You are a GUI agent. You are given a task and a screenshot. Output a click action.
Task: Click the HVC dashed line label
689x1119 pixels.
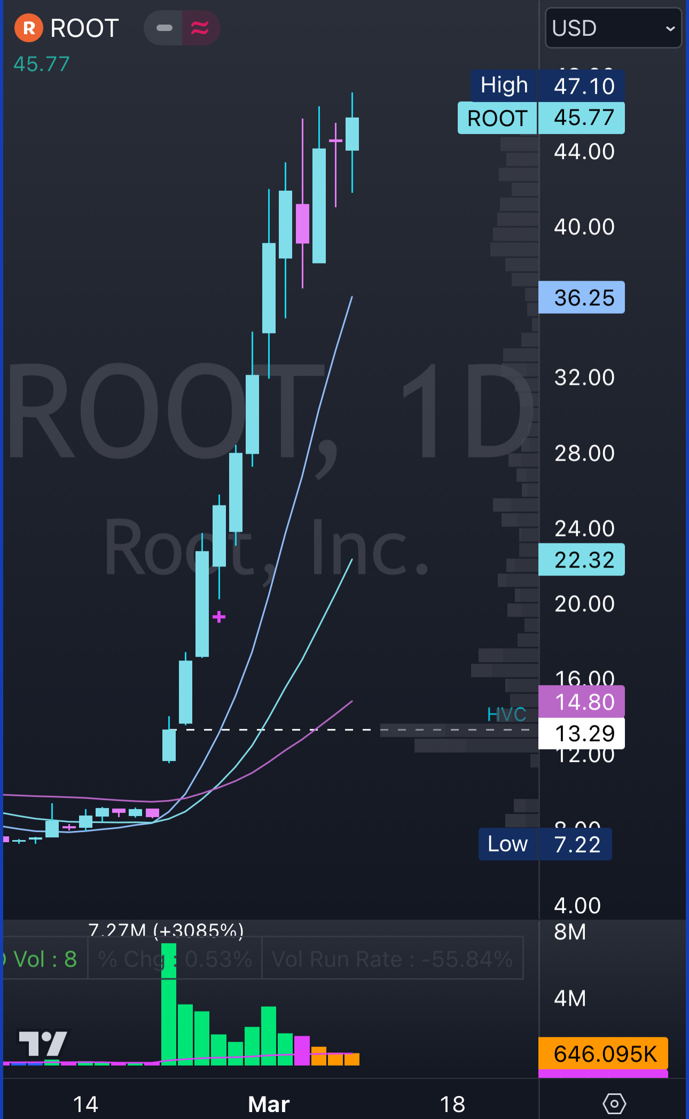click(506, 714)
